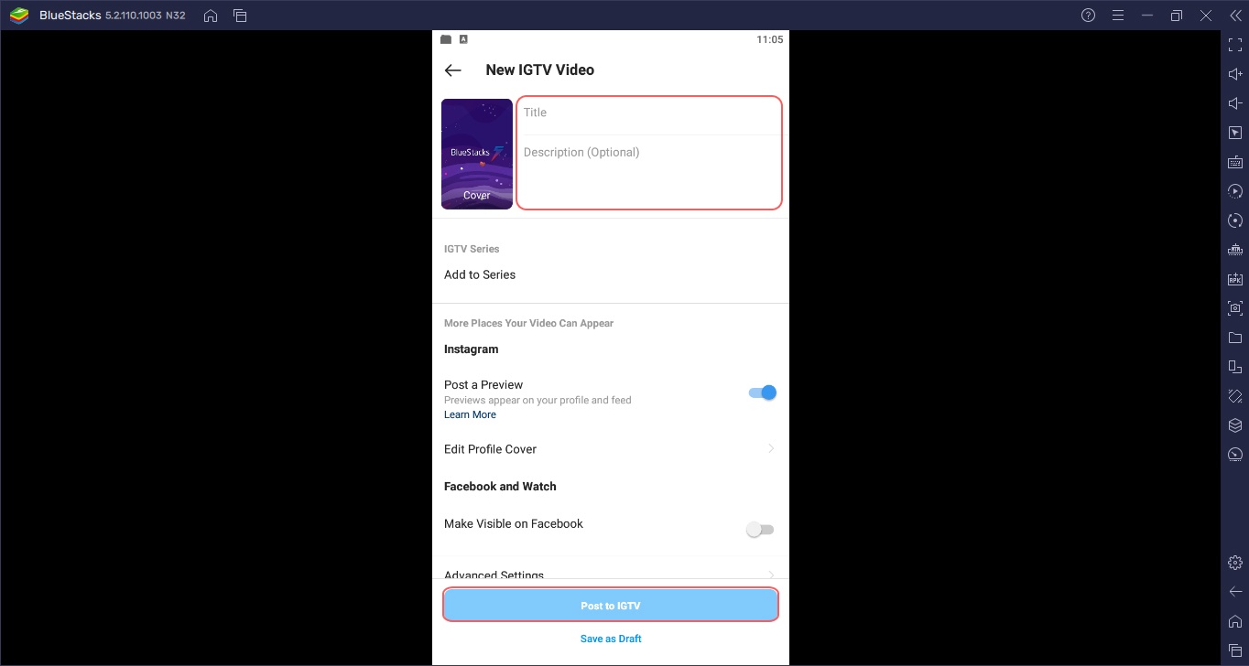This screenshot has width=1249, height=666.
Task: Open keyboard controls icon in sidebar
Action: (x=1235, y=162)
